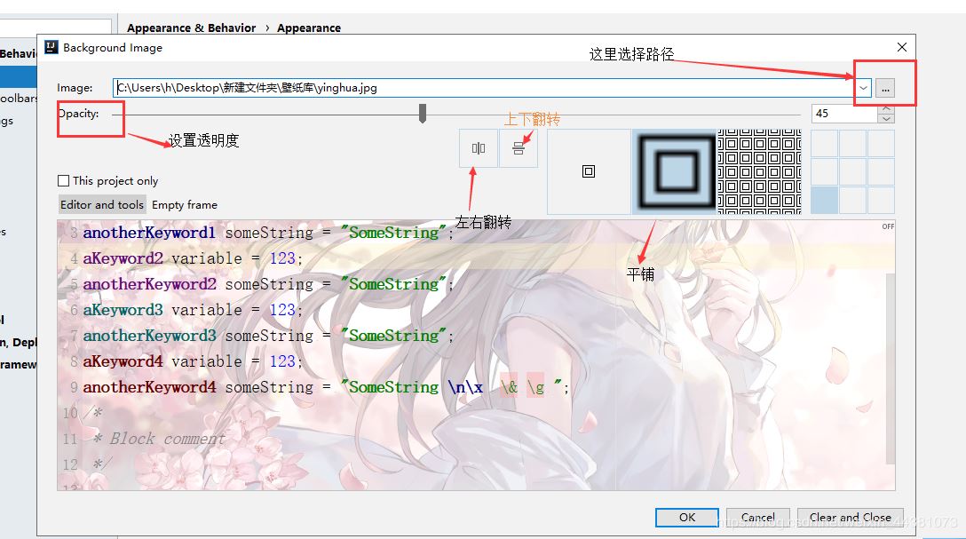Select the scaled fill placement thumbnail
The height and width of the screenshot is (539, 966).
click(675, 170)
